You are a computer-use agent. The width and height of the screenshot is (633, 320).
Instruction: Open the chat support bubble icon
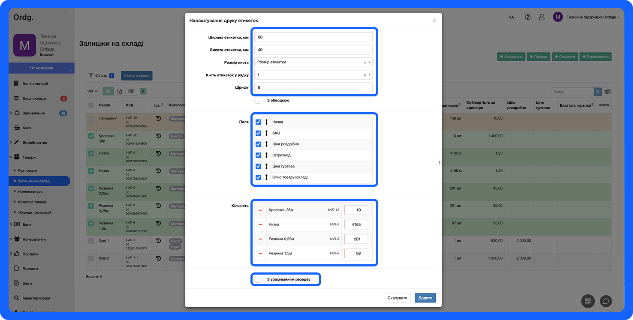pos(606,301)
